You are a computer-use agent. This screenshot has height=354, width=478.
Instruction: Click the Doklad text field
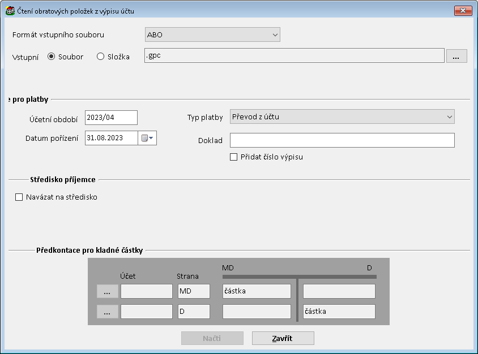pos(342,140)
